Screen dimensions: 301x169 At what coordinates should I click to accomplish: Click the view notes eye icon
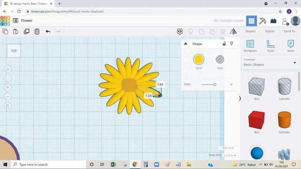(180, 31)
